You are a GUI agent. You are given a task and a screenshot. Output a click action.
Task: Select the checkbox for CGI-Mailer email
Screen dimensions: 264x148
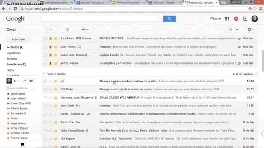point(45,90)
